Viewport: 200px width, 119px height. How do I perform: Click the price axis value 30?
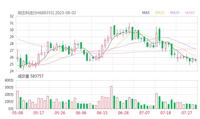pyautogui.click(x=12, y=30)
